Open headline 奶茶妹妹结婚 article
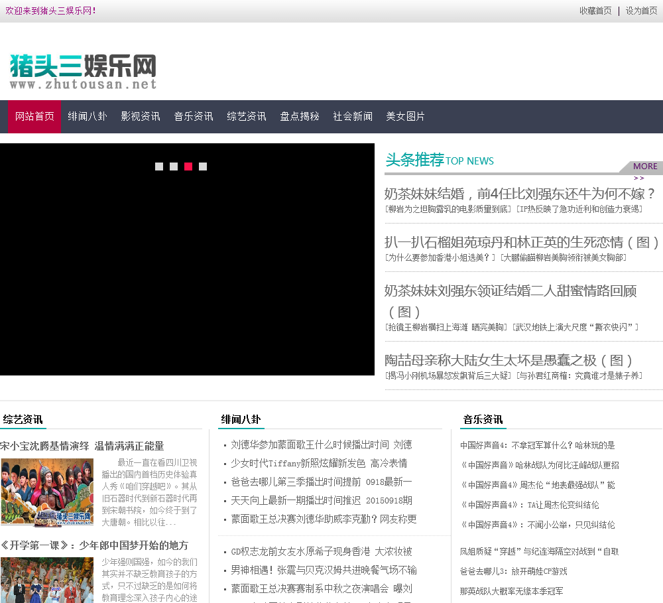Image resolution: width=663 pixels, height=603 pixels. [520, 194]
